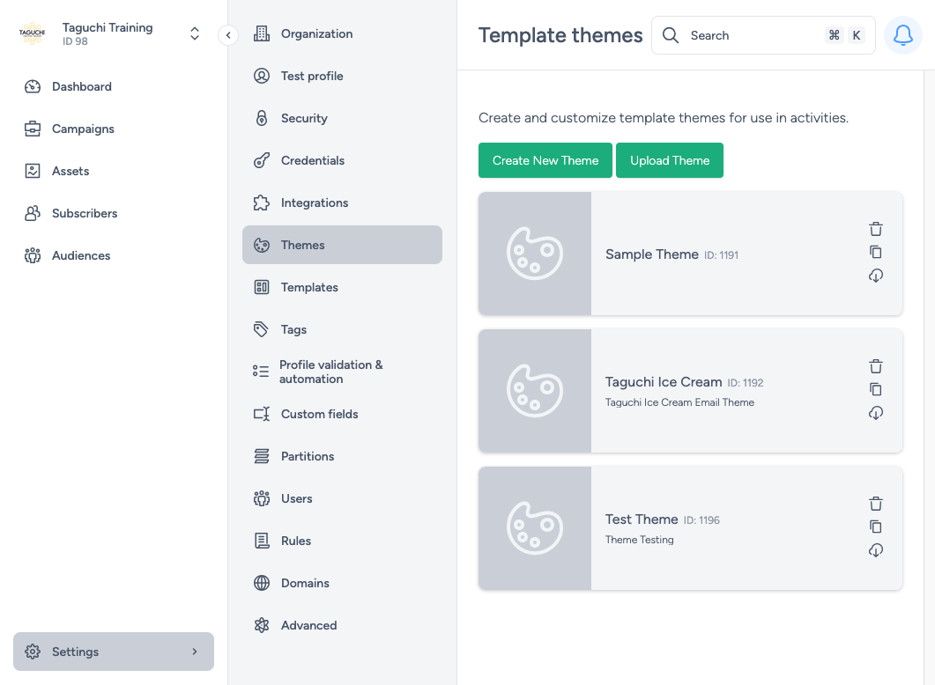The image size is (935, 685).
Task: Click the Subscribers people icon
Action: pos(33,213)
